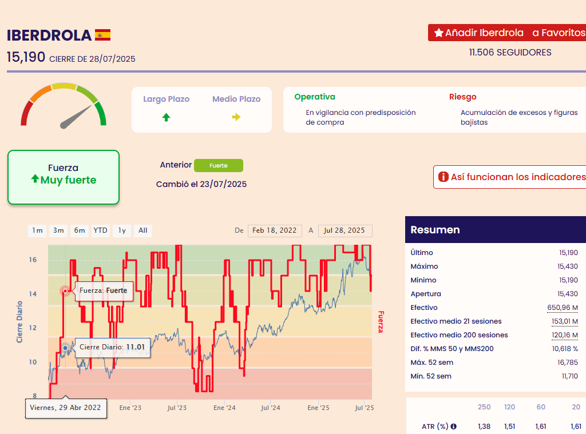Screen dimensions: 586x434
Task: Click the Spanish flag next to IBERDROLA
Action: pos(103,35)
